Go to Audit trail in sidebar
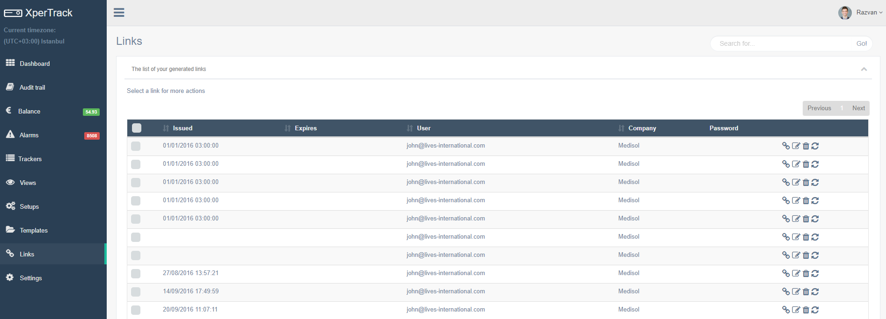The height and width of the screenshot is (319, 886). coord(32,88)
